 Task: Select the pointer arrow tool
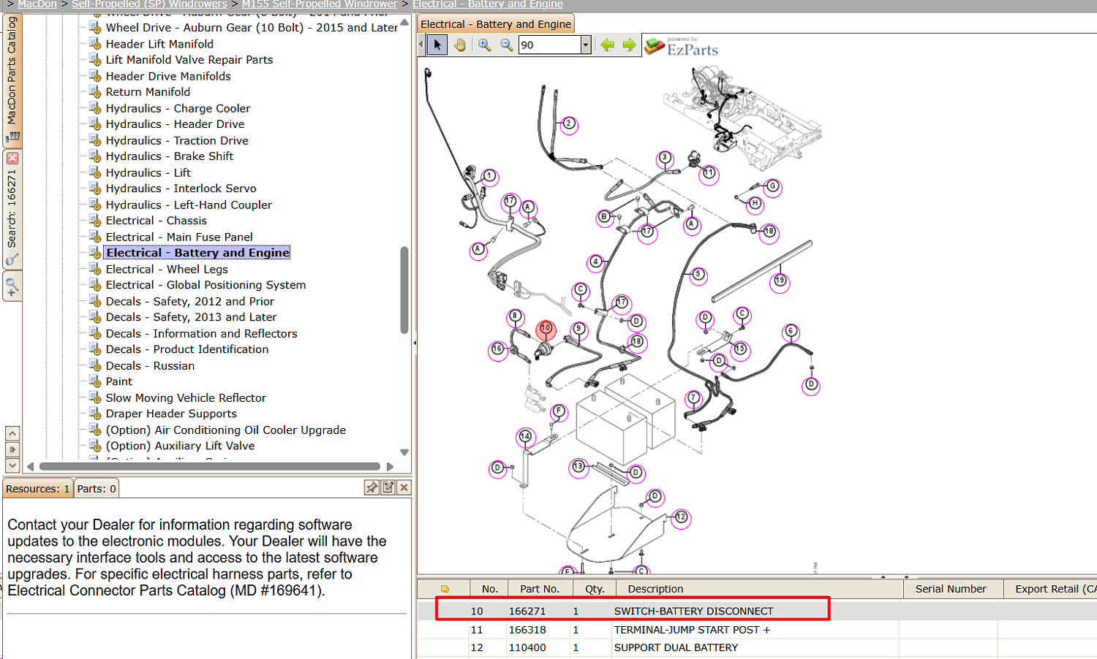(437, 45)
